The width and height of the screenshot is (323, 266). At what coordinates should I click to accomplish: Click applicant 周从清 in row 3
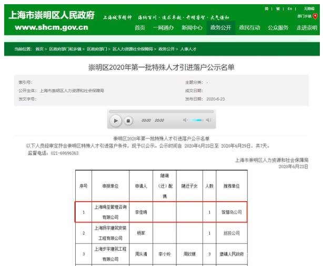click(141, 254)
